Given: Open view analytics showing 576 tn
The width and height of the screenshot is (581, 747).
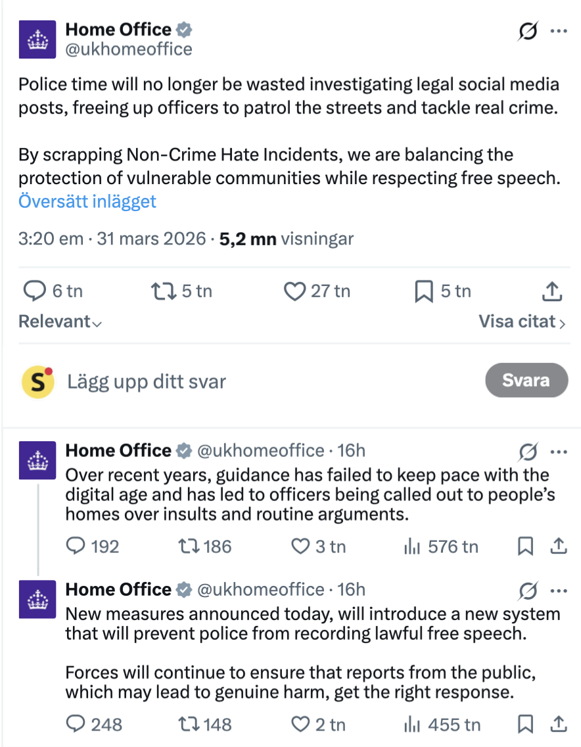Looking at the screenshot, I should click(x=441, y=546).
